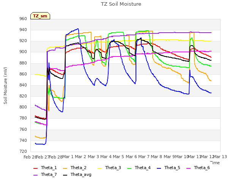Click the 920 y-axis tick label
243x182 pixels.
(x=23, y=41)
